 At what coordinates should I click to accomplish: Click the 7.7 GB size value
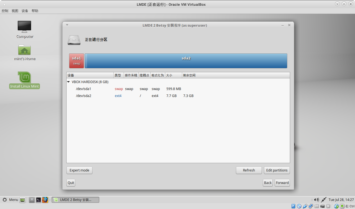pyautogui.click(x=171, y=96)
